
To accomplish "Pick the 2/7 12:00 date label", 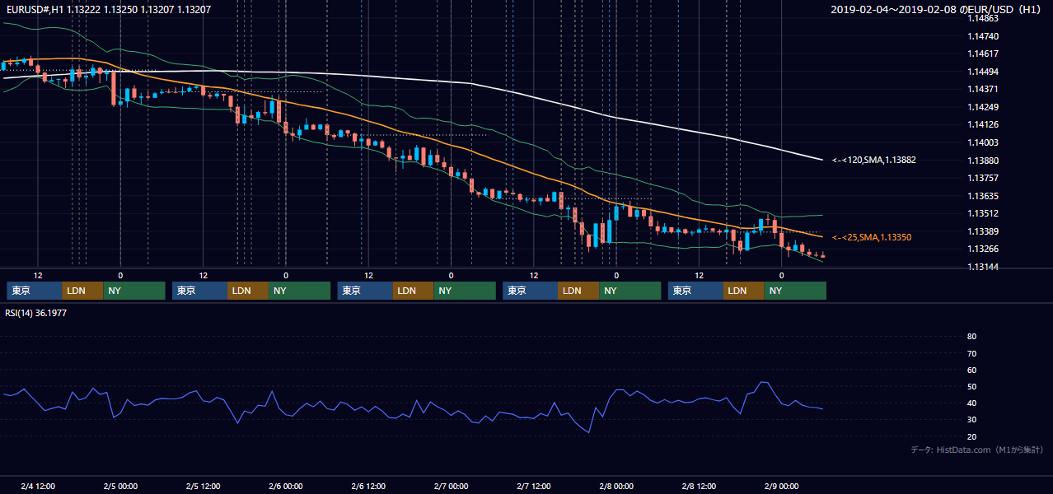I will [534, 486].
